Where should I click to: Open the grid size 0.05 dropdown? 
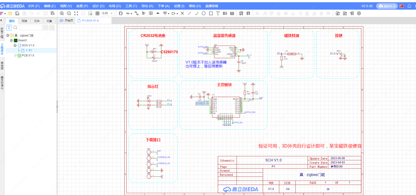click(108, 13)
